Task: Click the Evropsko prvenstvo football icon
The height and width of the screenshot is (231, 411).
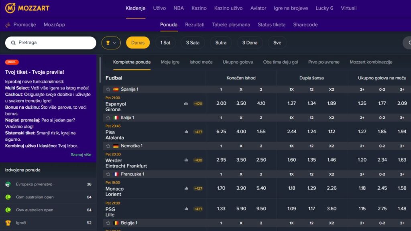Action: [x=8, y=184]
